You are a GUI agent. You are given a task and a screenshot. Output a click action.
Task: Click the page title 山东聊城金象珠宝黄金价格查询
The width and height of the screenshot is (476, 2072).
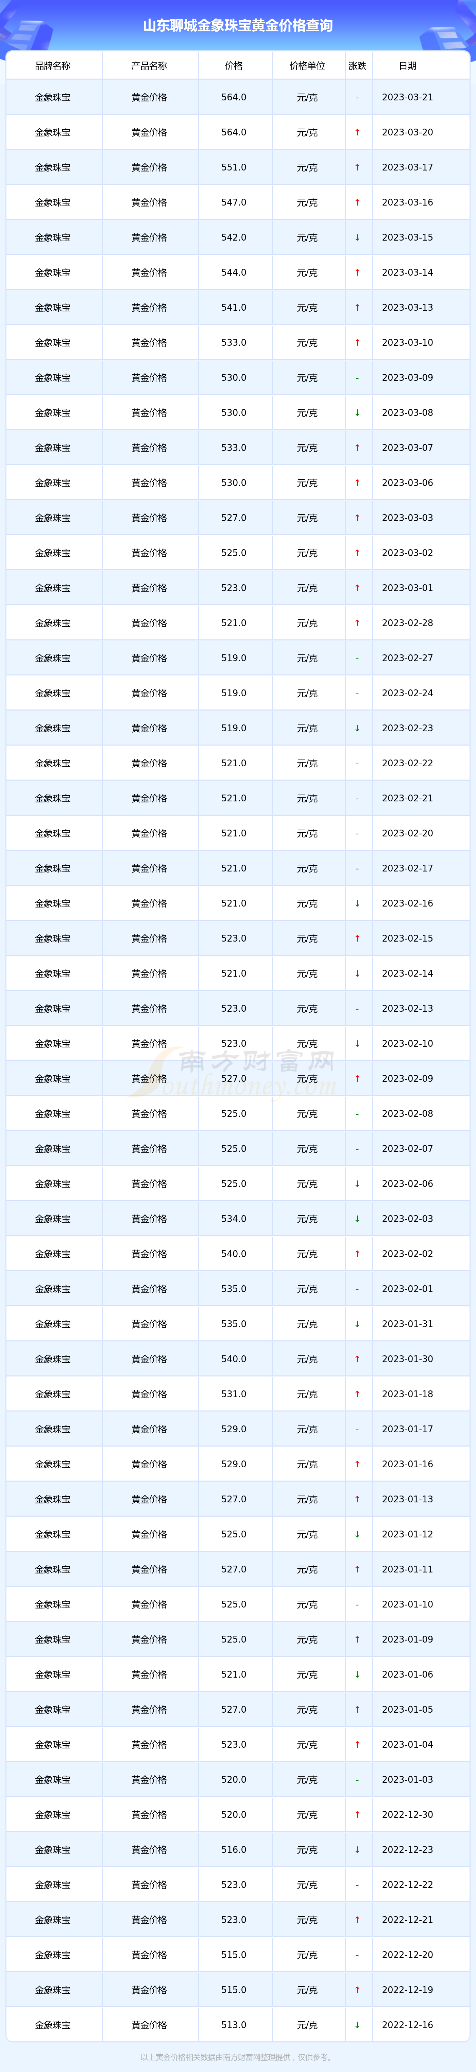[x=238, y=26]
